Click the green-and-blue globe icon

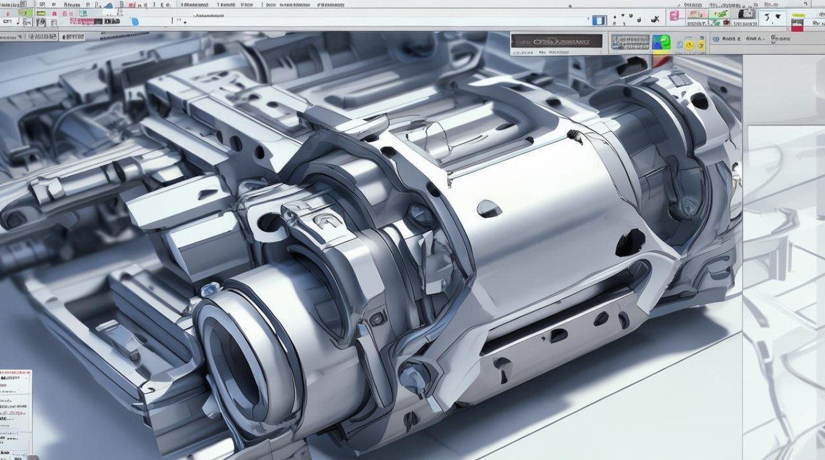click(661, 43)
